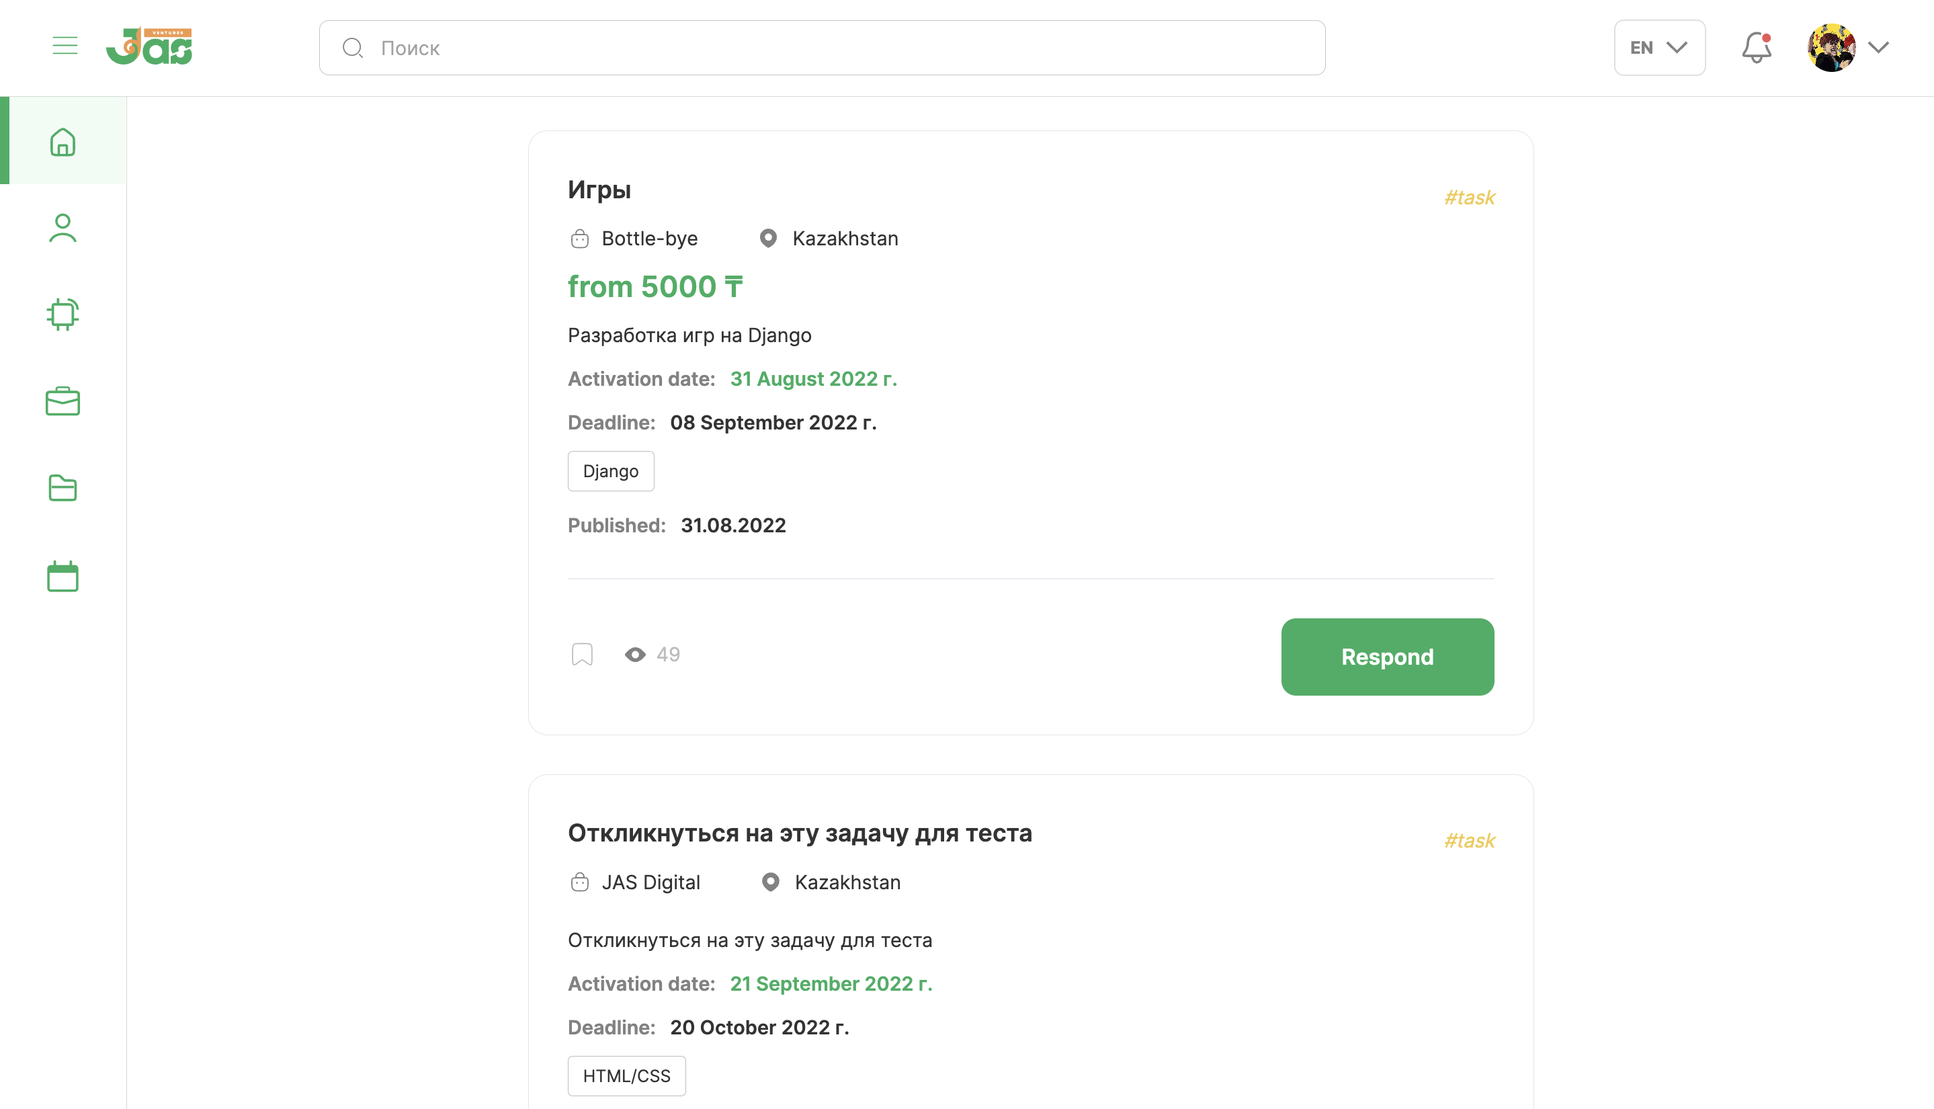Toggle the Django skill tag filter

[x=610, y=470]
